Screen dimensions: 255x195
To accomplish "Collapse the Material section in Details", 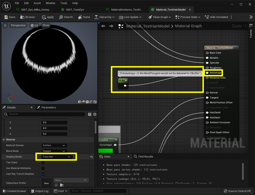I will pos(4,139).
